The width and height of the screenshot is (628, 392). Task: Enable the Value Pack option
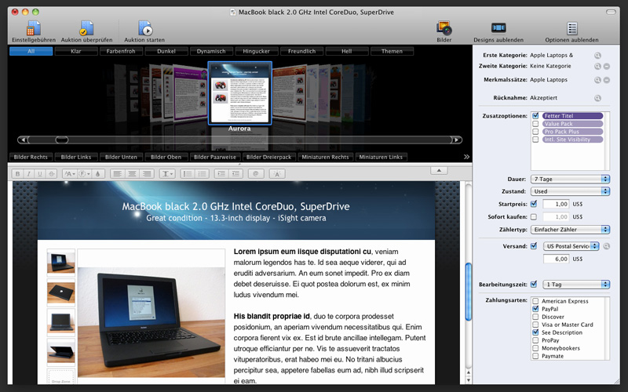click(535, 124)
